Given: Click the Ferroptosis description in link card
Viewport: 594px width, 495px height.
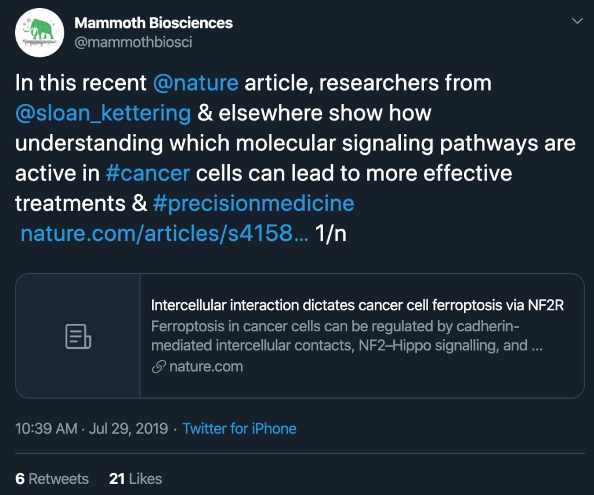Looking at the screenshot, I should point(347,336).
